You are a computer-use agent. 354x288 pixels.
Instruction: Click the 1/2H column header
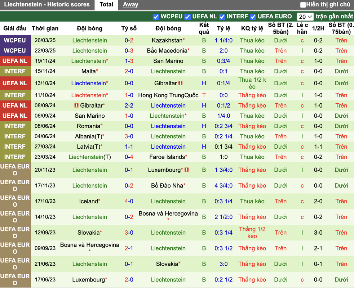[318, 28]
